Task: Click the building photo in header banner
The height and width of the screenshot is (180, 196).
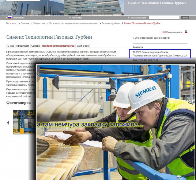Action: tap(62, 8)
